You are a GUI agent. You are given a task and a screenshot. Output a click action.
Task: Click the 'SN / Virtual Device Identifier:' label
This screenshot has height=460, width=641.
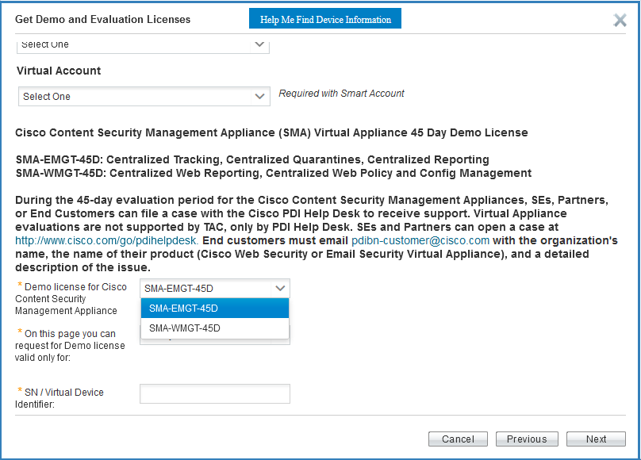59,398
